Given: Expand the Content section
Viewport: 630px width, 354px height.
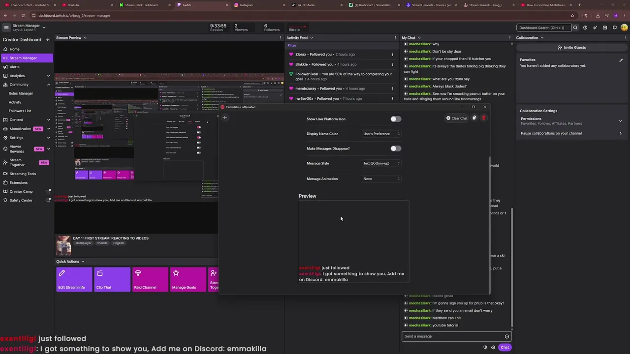Looking at the screenshot, I should pyautogui.click(x=48, y=120).
